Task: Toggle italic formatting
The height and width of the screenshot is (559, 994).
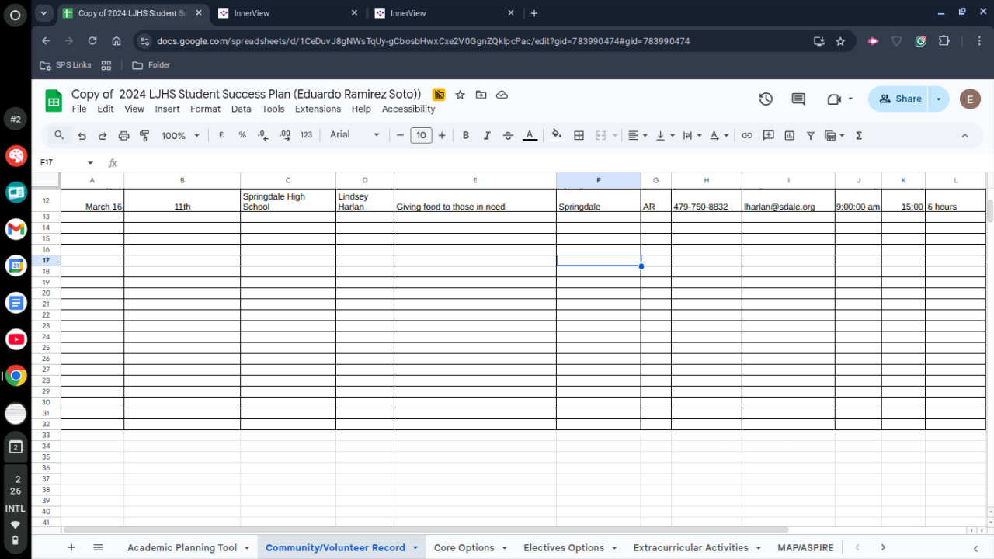Action: pos(487,135)
